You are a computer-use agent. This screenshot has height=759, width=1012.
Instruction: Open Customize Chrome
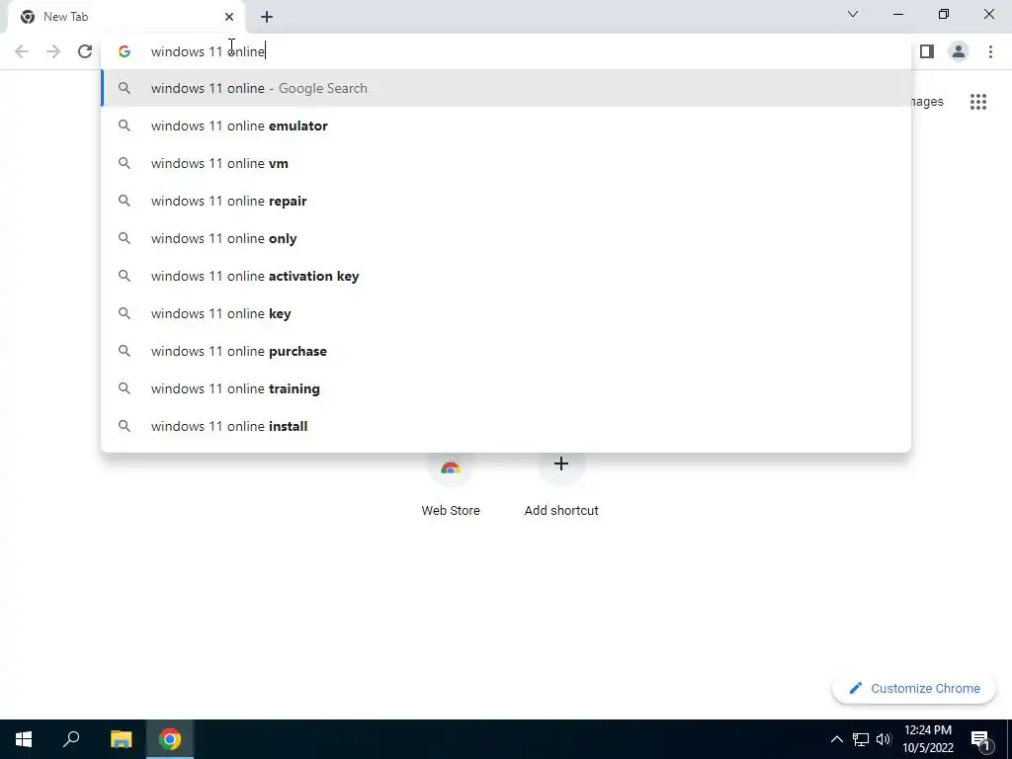(x=914, y=688)
